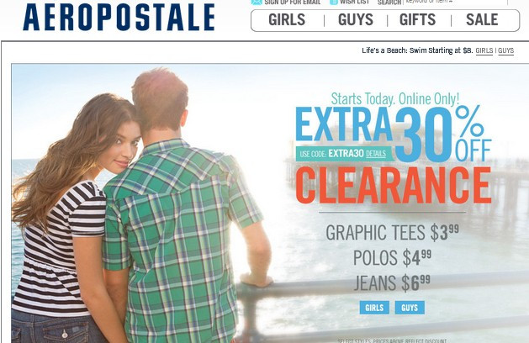Focus the keyword search field
Screen dimensions: 529x343
[455, 2]
